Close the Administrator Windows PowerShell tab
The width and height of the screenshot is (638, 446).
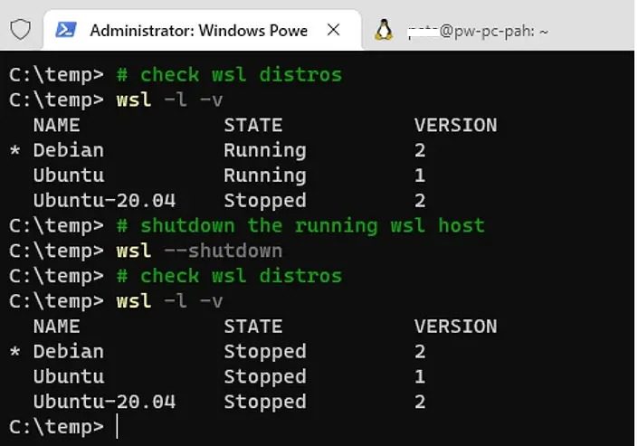tap(333, 31)
